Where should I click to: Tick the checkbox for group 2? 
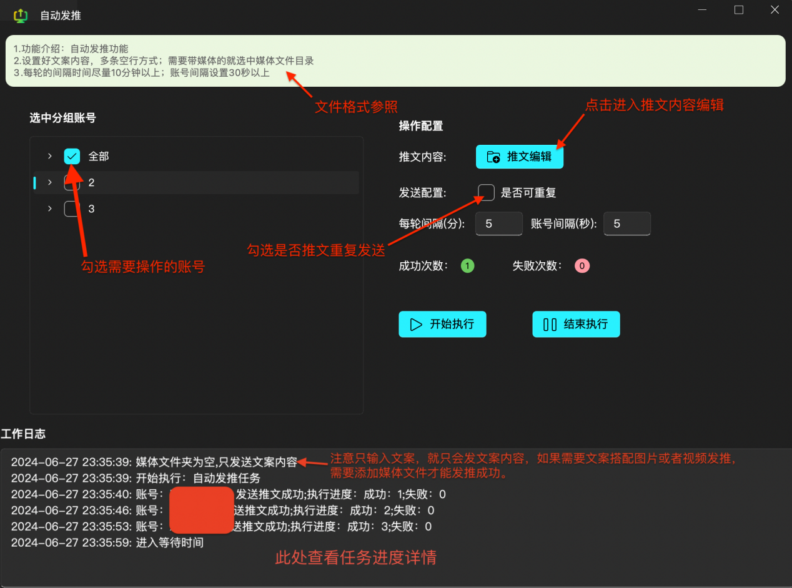[x=72, y=183]
